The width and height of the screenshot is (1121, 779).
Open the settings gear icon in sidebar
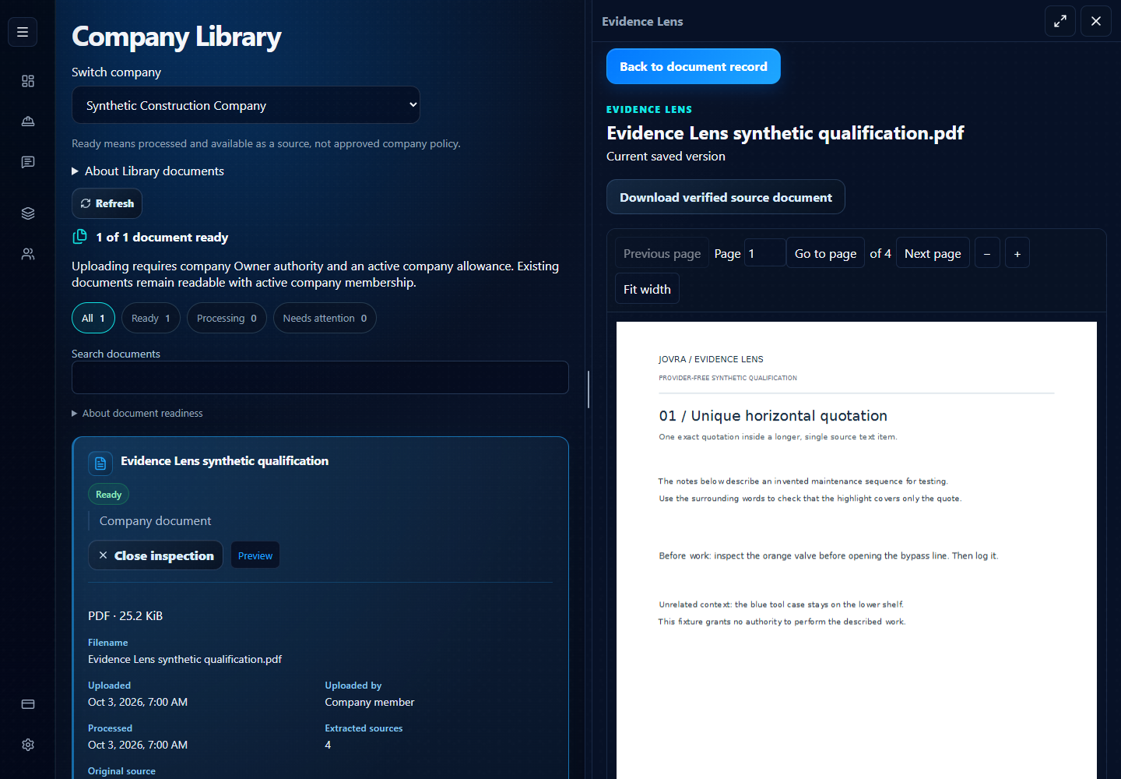point(28,745)
